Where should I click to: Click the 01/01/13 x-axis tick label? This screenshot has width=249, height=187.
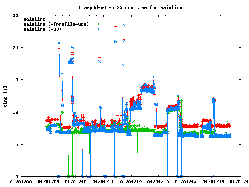tap(159, 182)
